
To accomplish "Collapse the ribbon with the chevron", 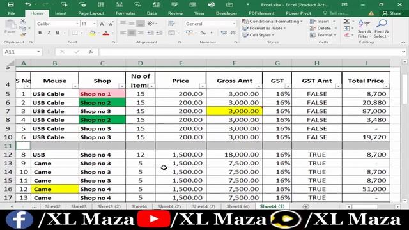I will (x=403, y=42).
